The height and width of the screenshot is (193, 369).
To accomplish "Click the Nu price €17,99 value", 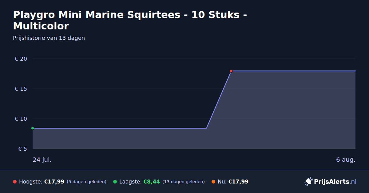I will pyautogui.click(x=238, y=182).
